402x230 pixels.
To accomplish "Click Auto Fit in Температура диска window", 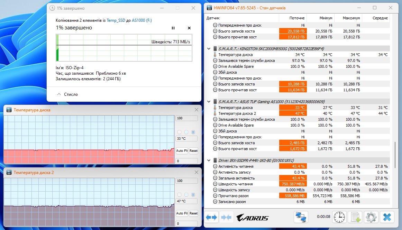I will pos(182,151).
